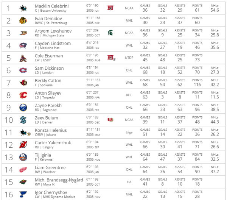The image size is (227, 200).
Task: Click the Denver college logo for Zeev Buium
Action: (110, 120)
